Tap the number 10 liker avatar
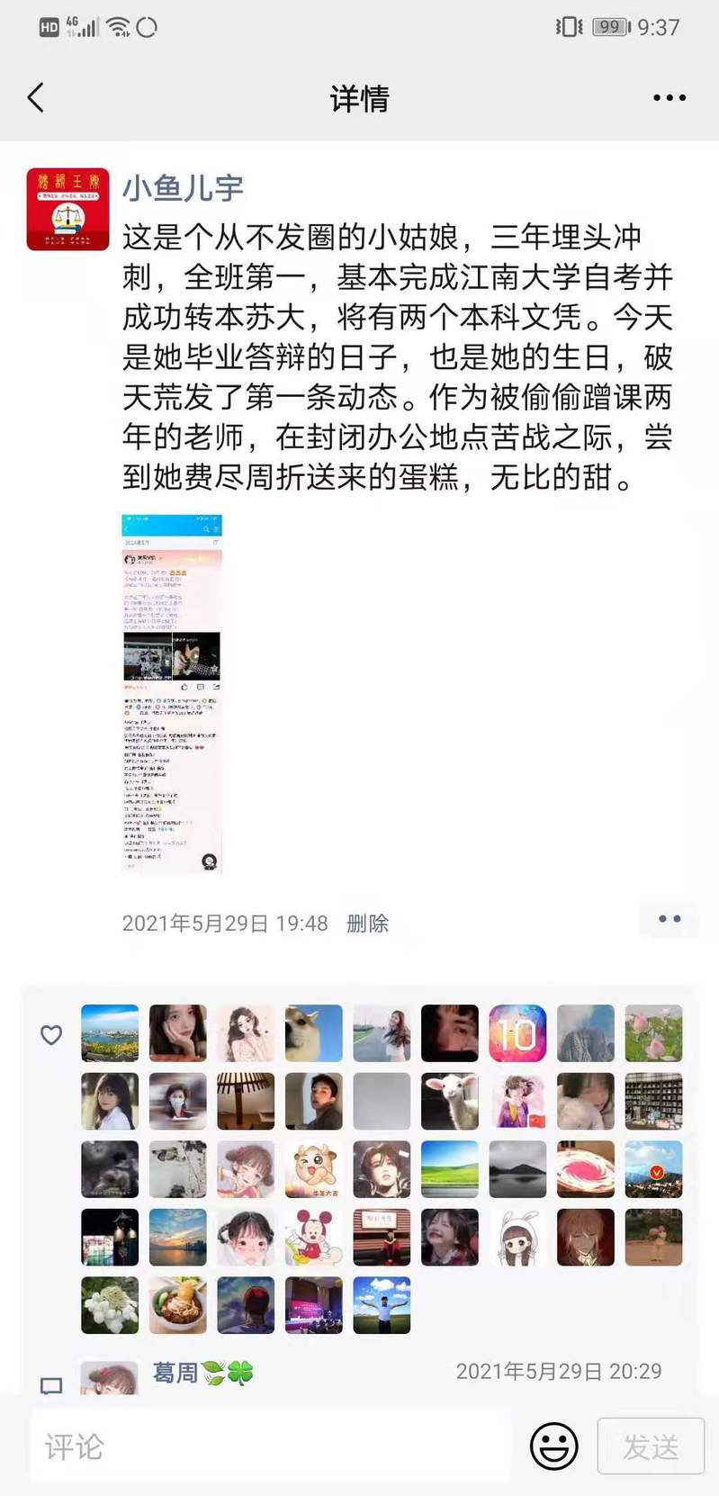The height and width of the screenshot is (1496, 719). [517, 1033]
